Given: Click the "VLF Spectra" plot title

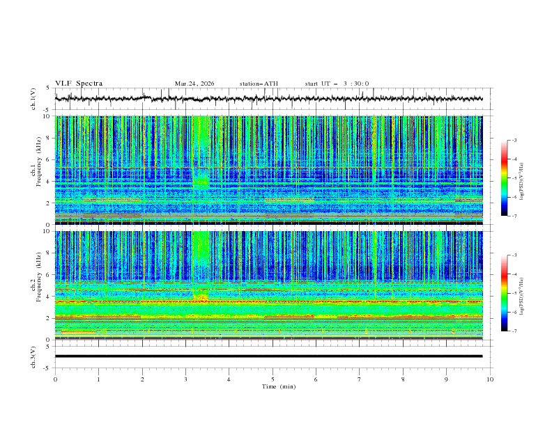Looking at the screenshot, I should tap(79, 84).
